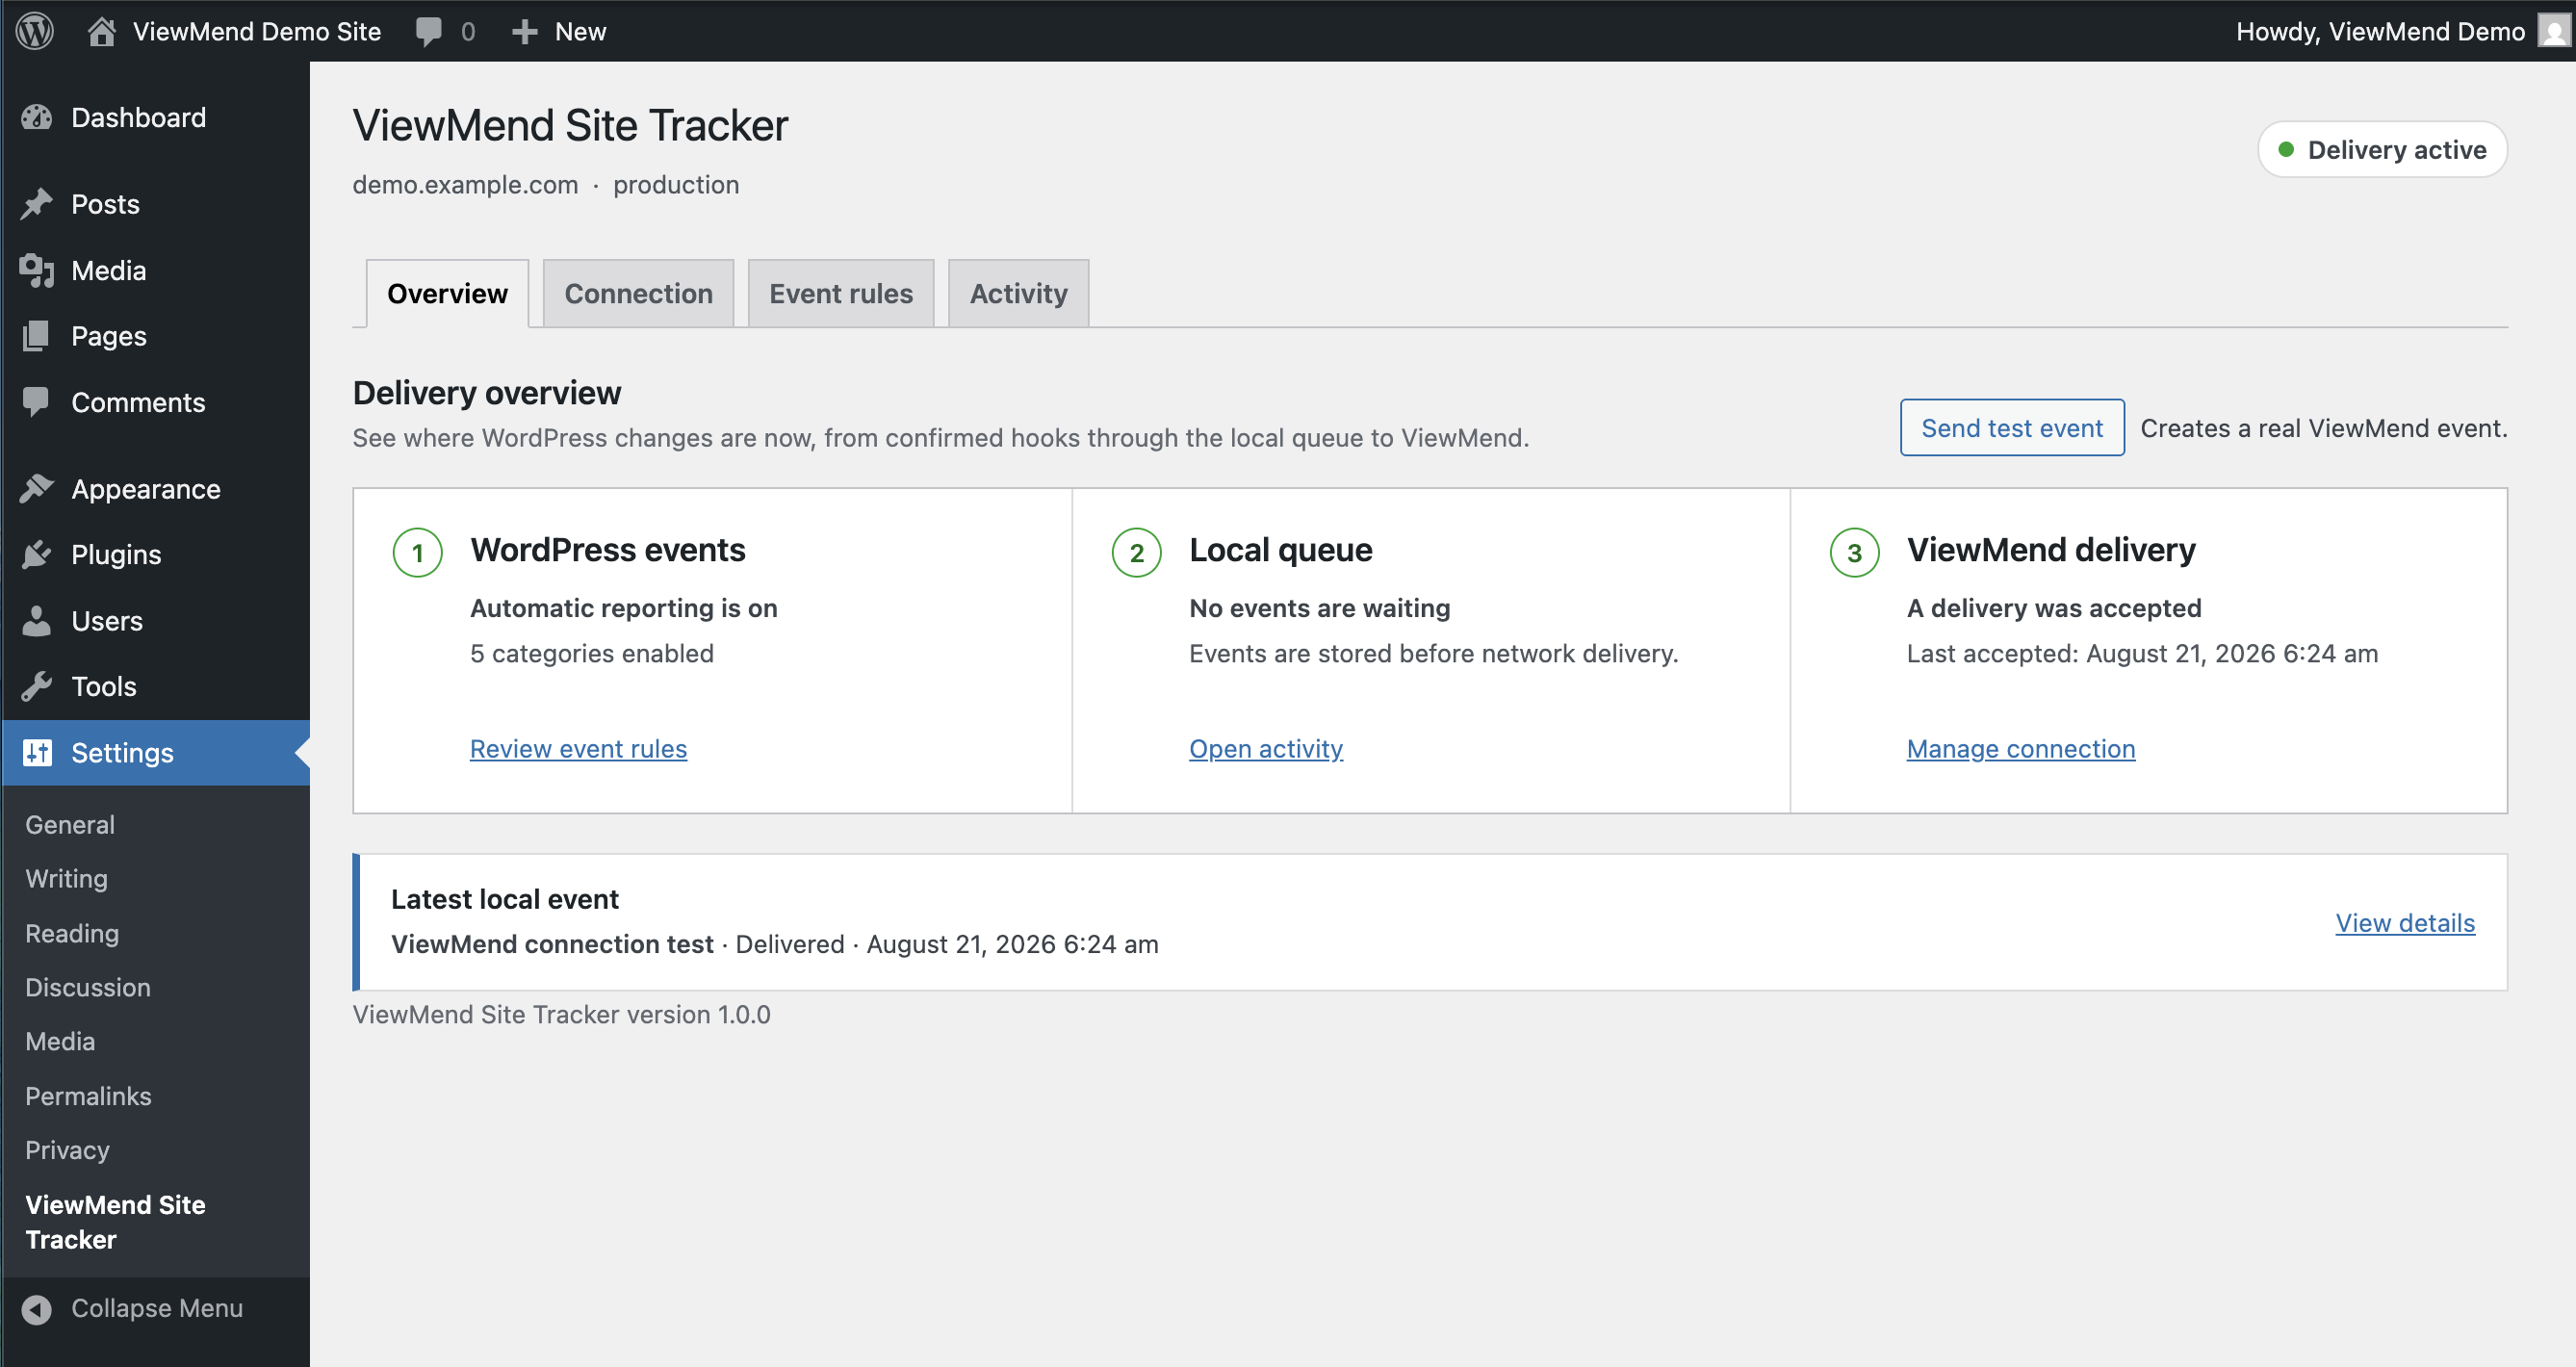Screen dimensions: 2576x1367
Task: Follow the Open activity link
Action: (1265, 748)
